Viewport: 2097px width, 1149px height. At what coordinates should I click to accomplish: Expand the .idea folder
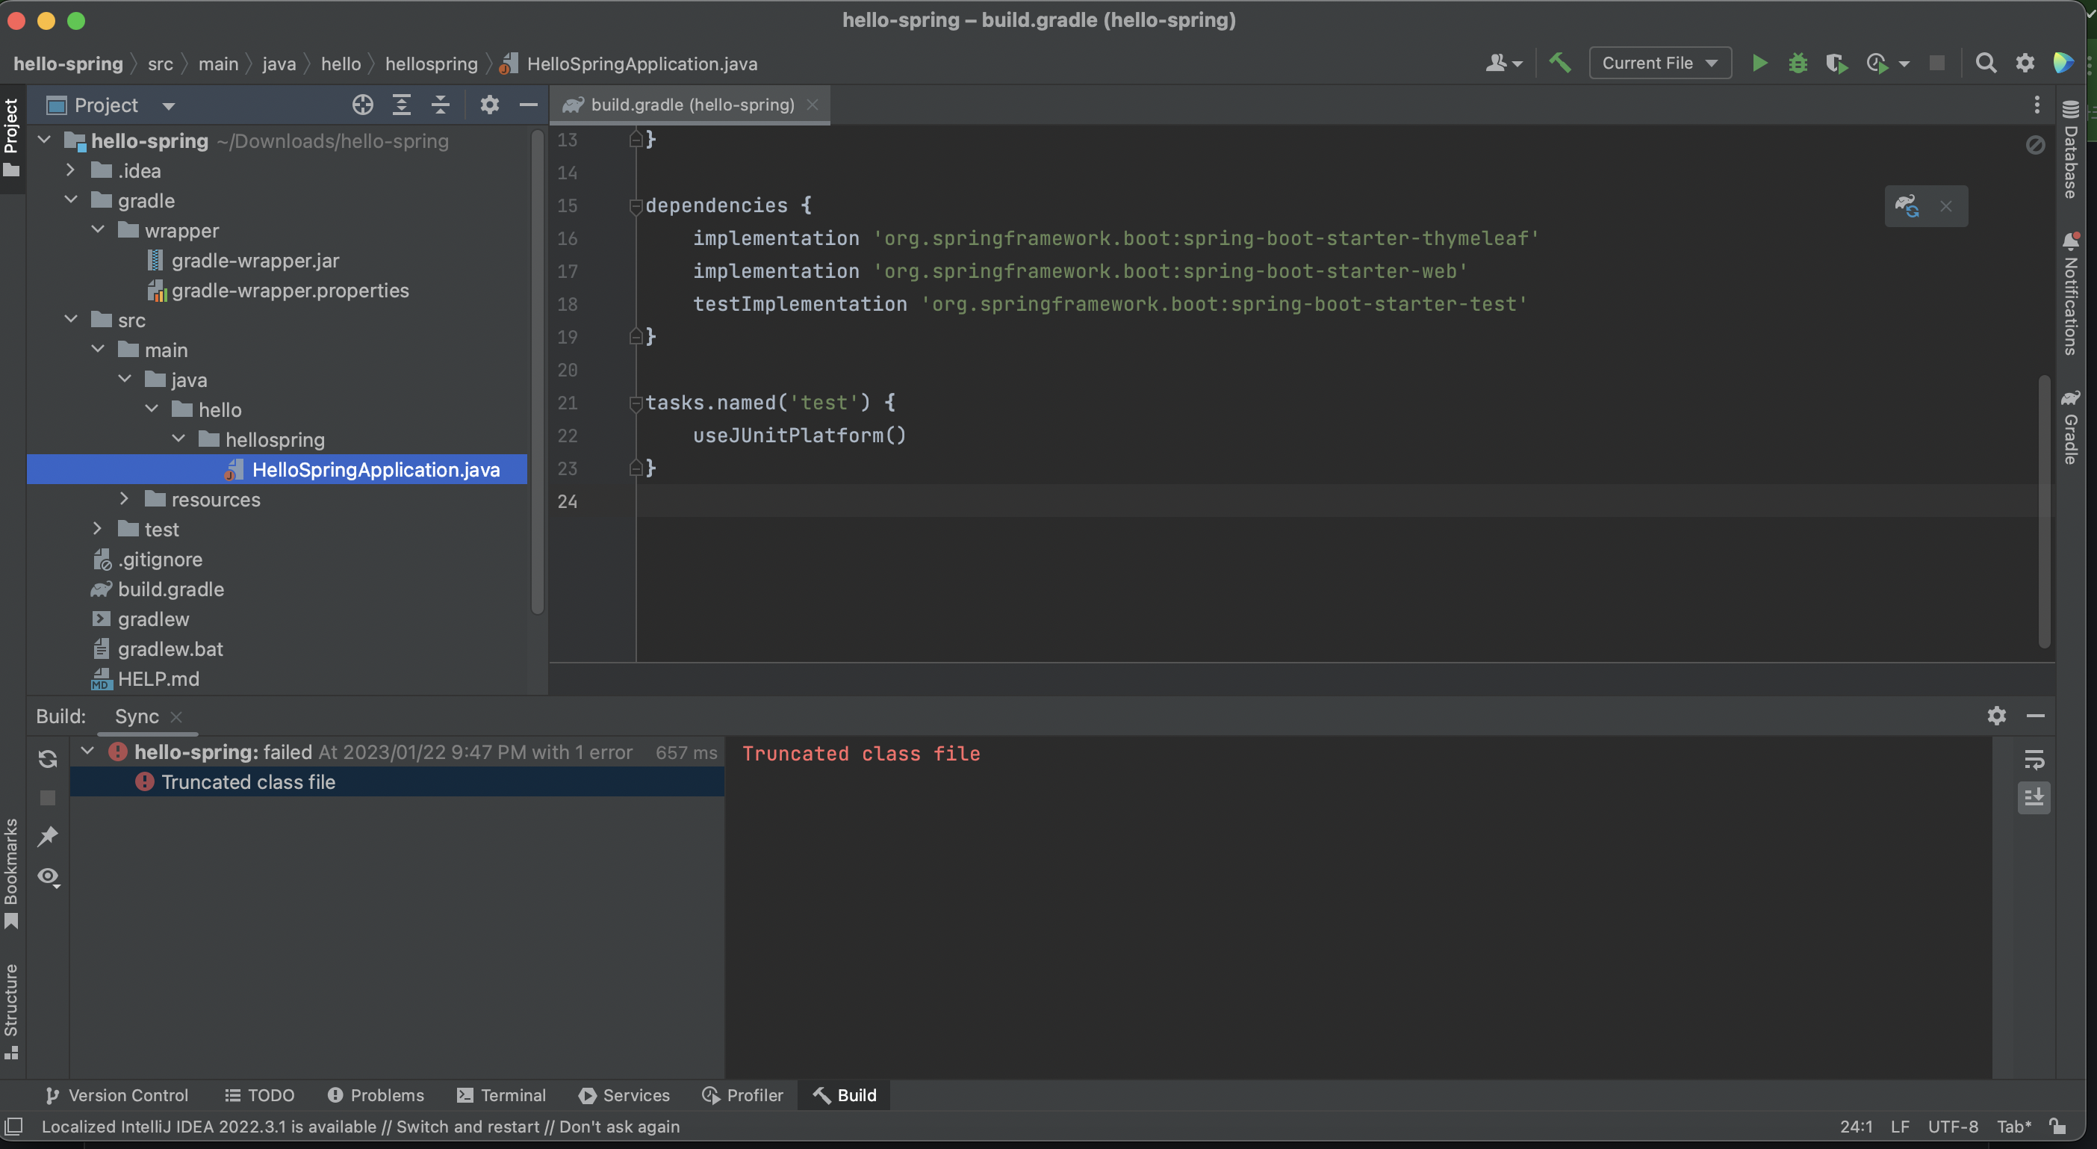(x=71, y=170)
